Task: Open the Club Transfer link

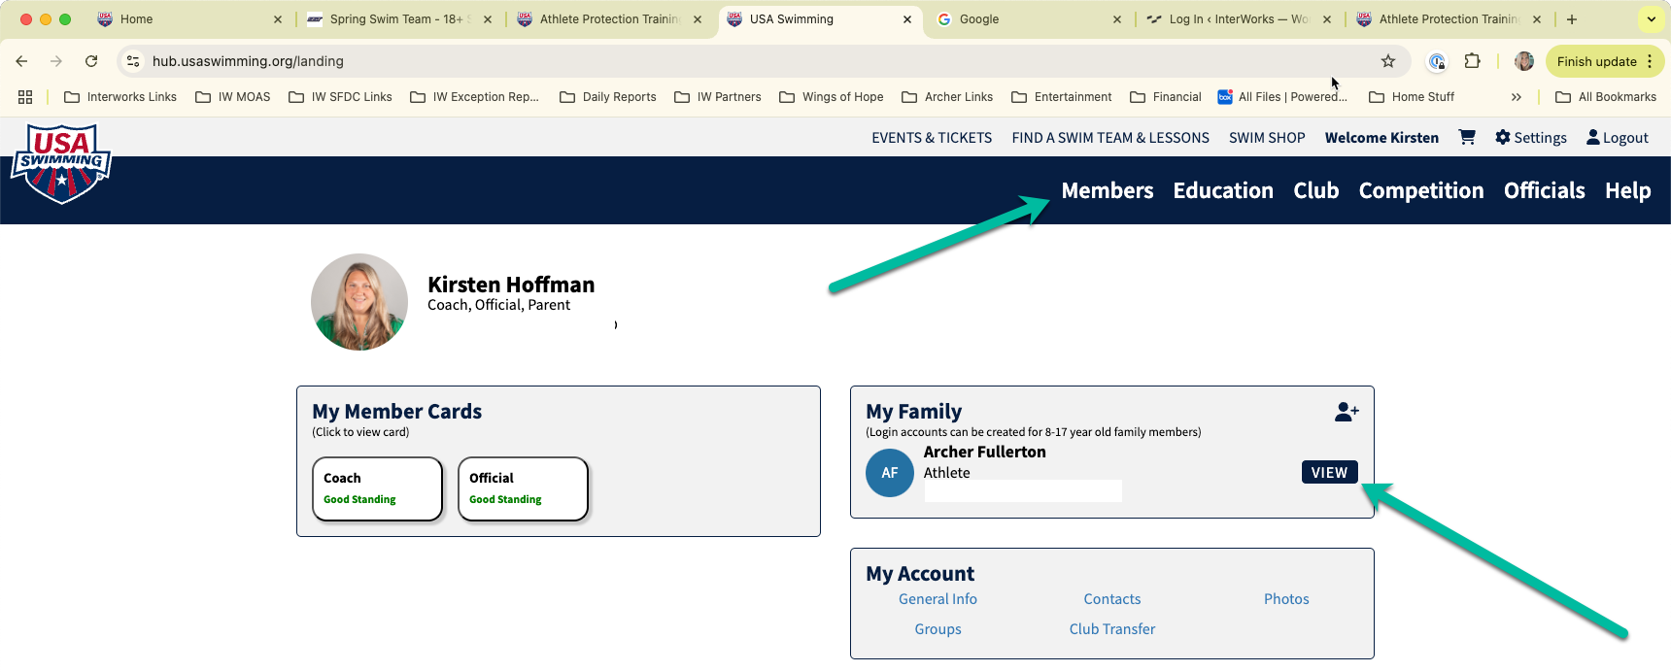Action: coord(1112,629)
